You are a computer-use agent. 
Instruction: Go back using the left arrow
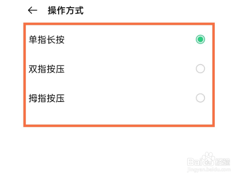33,11
